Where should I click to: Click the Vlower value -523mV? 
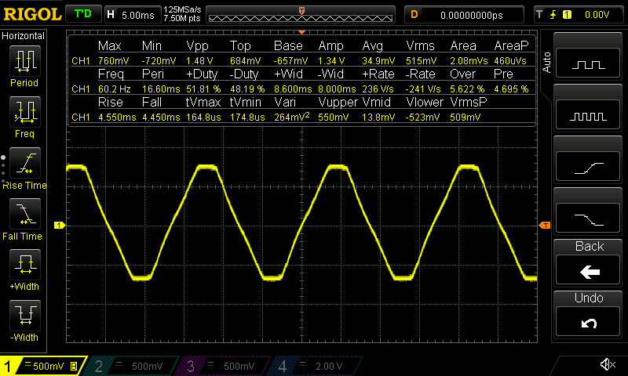[x=423, y=117]
